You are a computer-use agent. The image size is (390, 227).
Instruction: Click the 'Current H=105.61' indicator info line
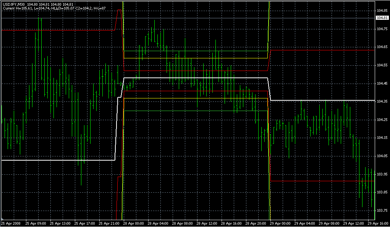pyautogui.click(x=54, y=8)
